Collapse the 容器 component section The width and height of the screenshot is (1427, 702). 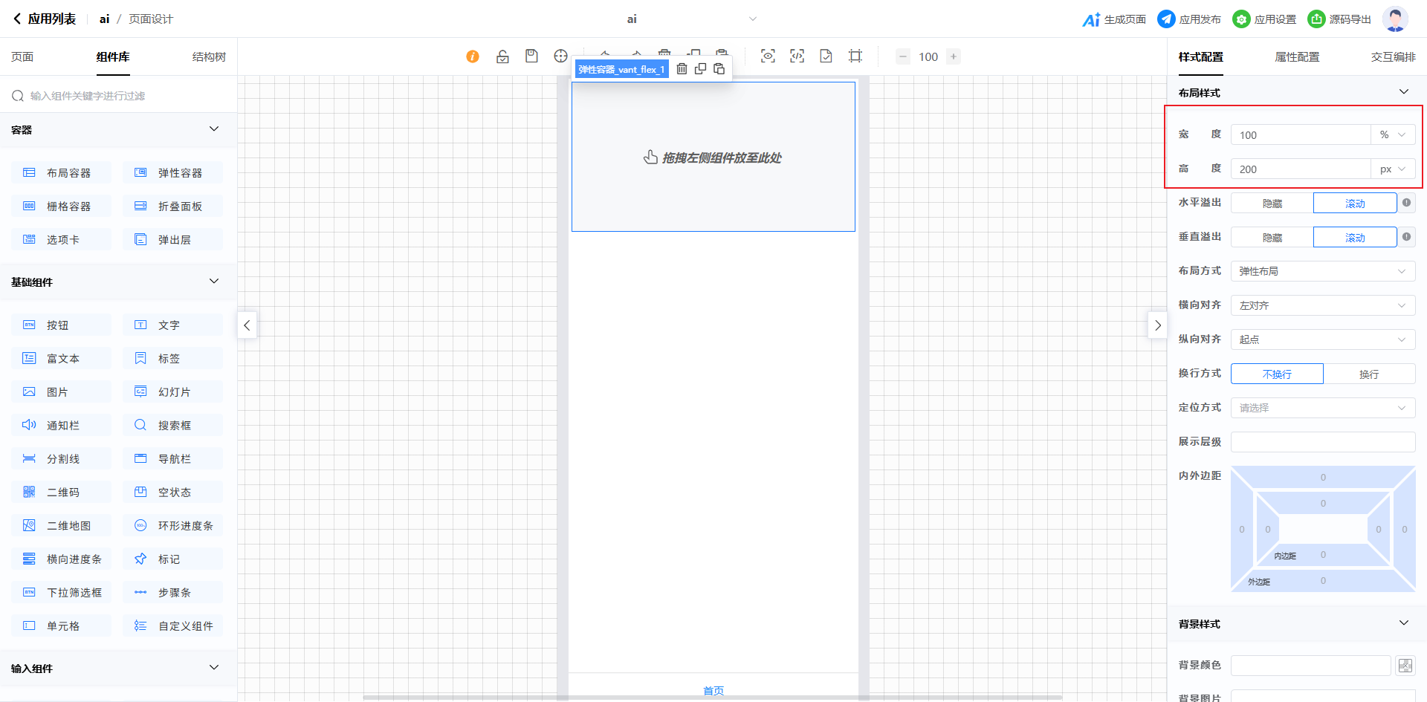pyautogui.click(x=214, y=129)
